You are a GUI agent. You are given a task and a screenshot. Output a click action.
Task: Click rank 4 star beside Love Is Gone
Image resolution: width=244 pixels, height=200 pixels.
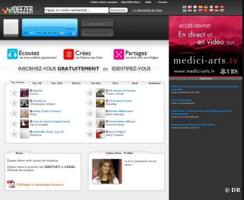click(x=14, y=124)
